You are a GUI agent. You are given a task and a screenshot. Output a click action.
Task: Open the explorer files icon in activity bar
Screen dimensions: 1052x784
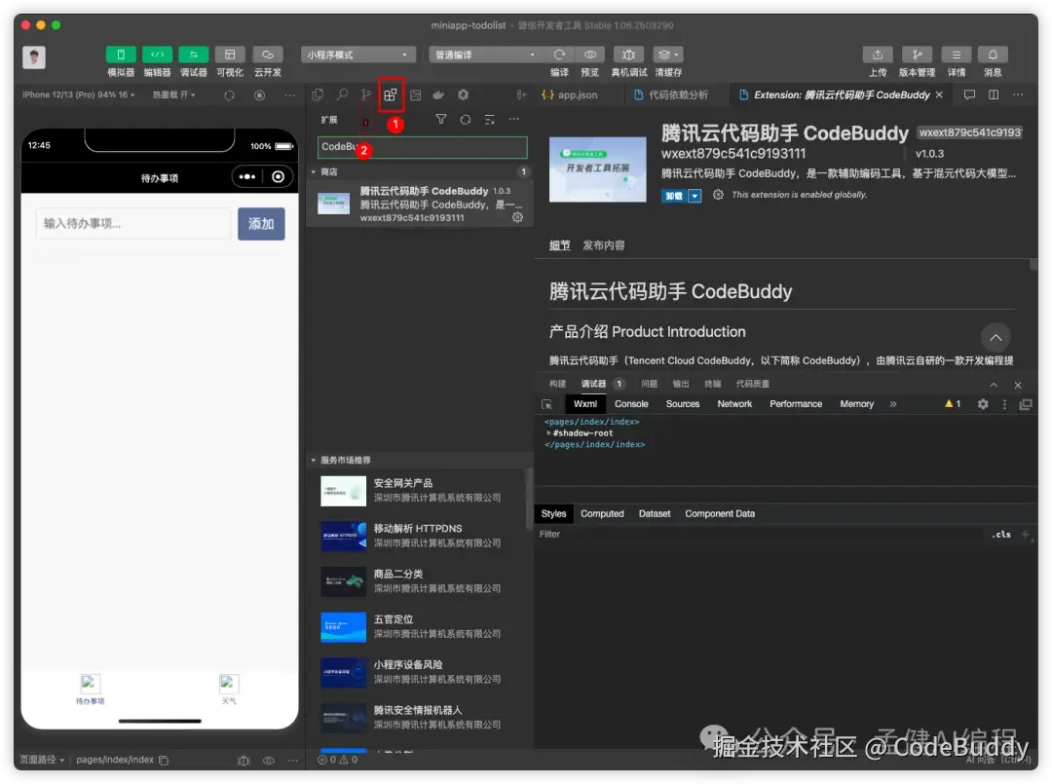pos(318,95)
